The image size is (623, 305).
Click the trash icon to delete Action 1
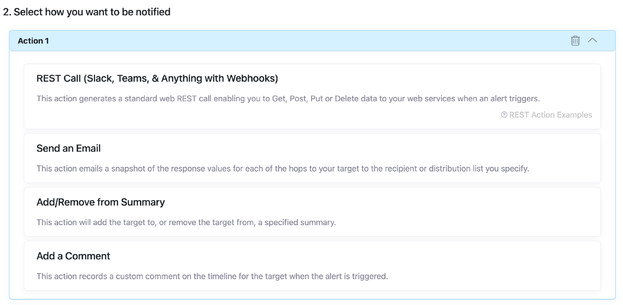575,40
